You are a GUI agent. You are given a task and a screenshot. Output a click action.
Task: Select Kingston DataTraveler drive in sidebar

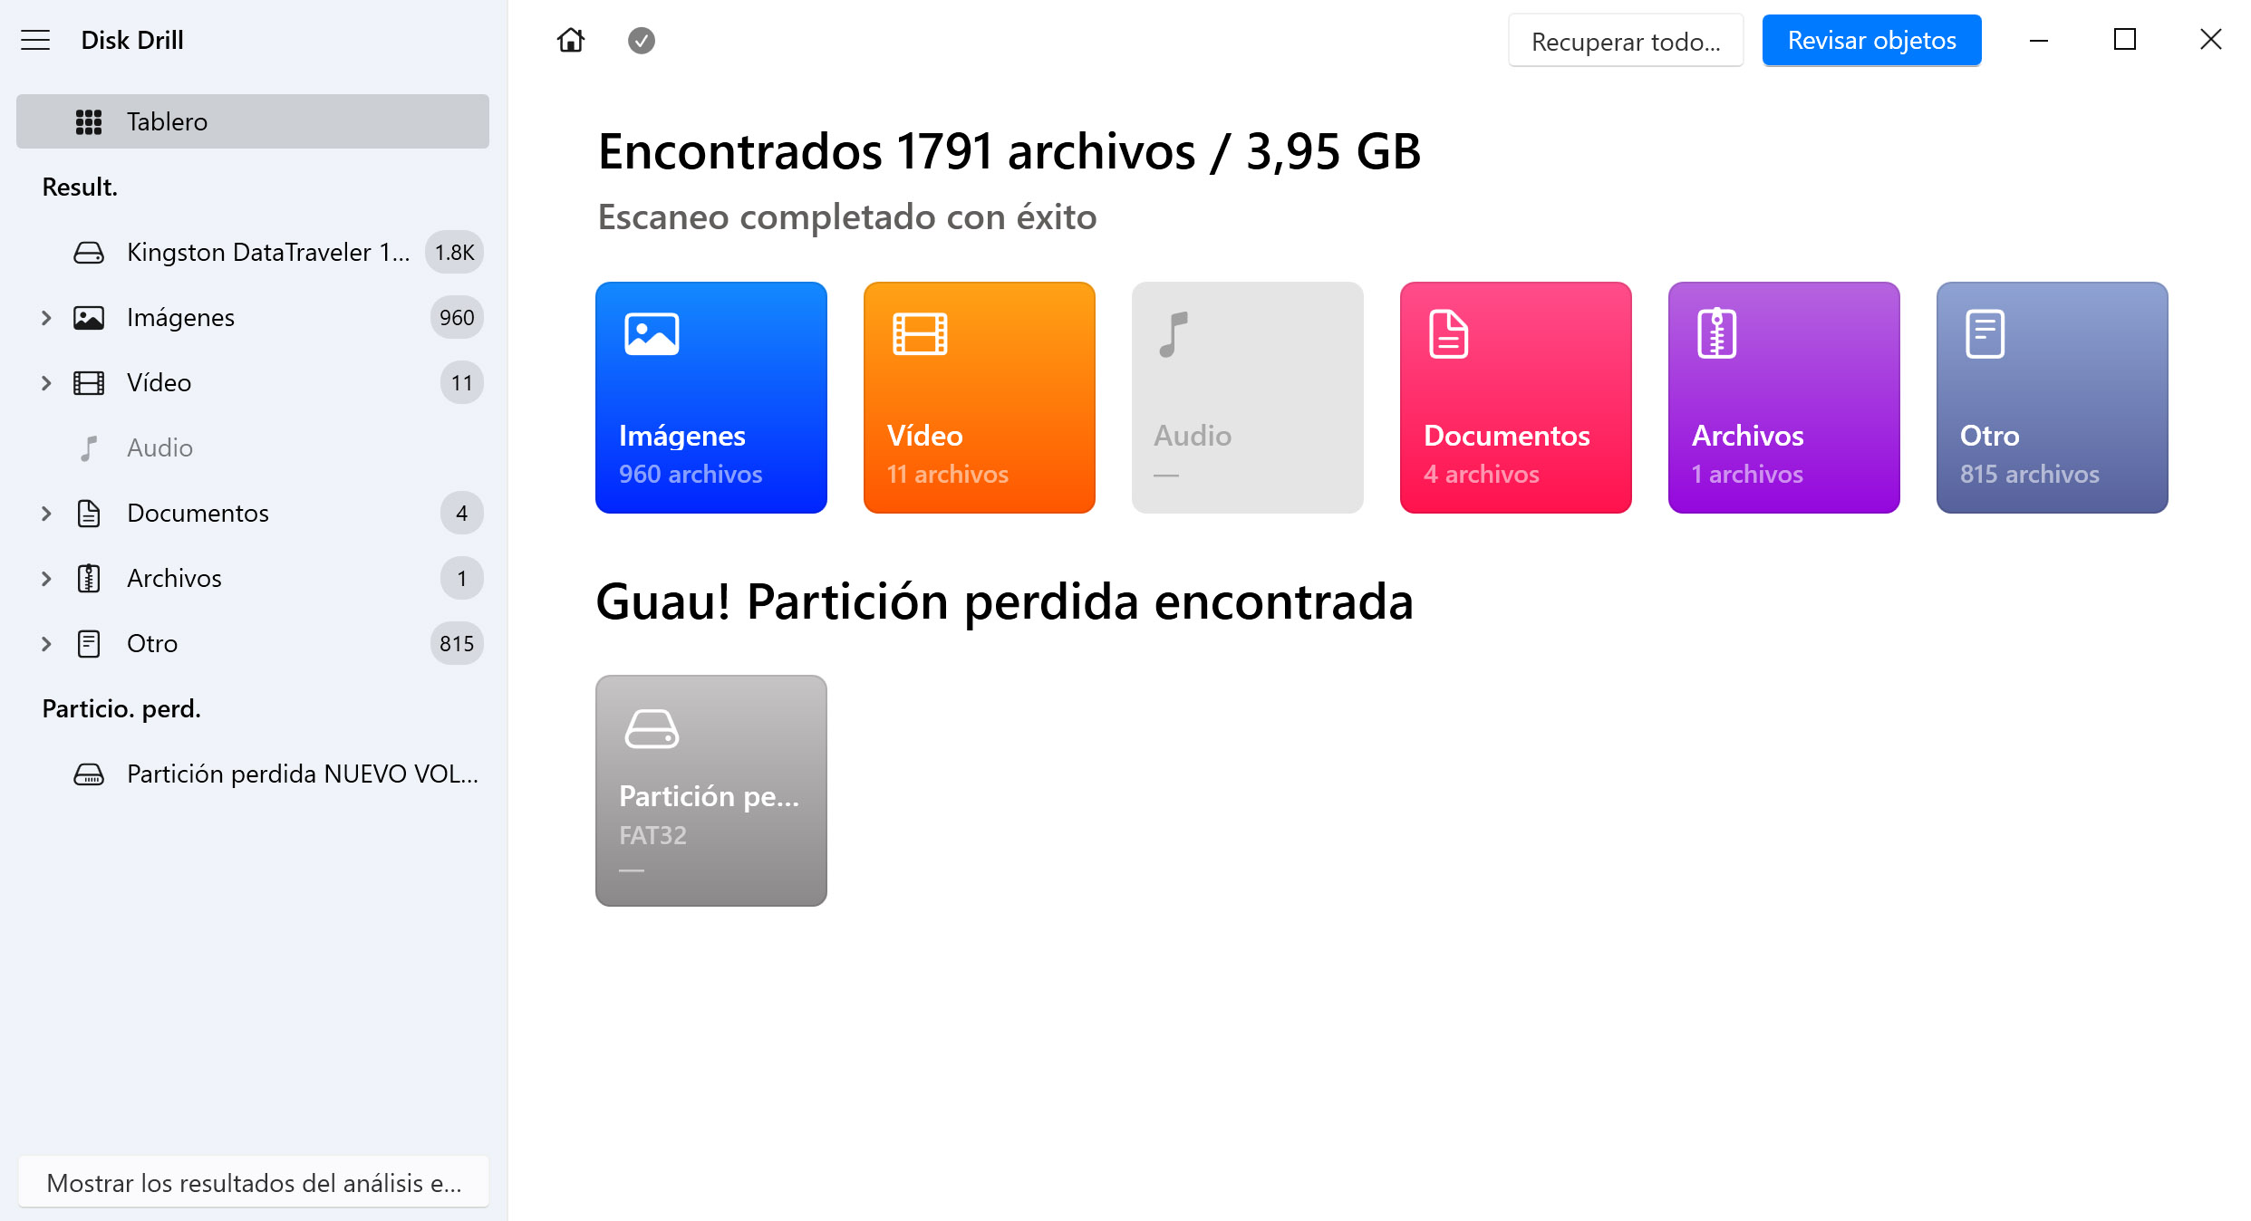pyautogui.click(x=267, y=253)
